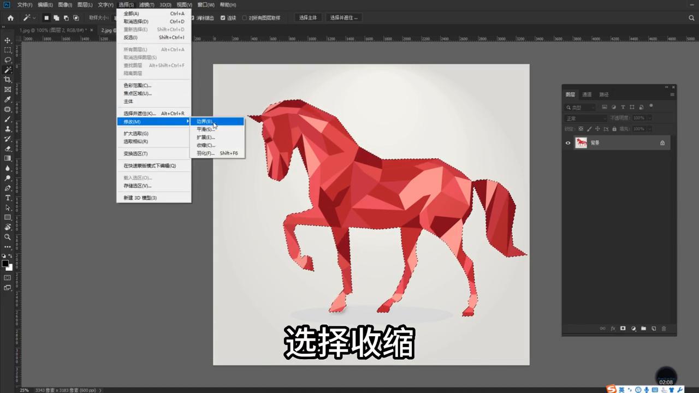Open the Edit Toolbar three-dots icon
This screenshot has width=699, height=393.
[x=8, y=247]
